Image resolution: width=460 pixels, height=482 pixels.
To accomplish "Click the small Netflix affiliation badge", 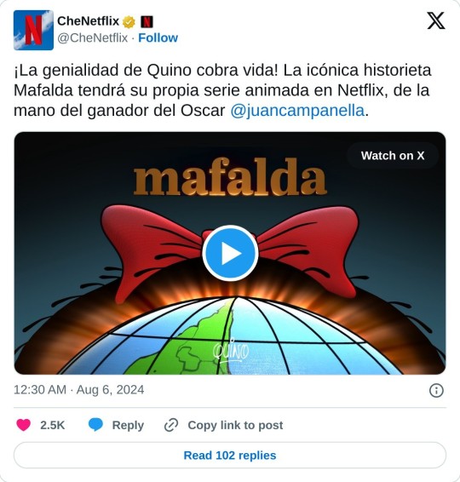I will (147, 22).
